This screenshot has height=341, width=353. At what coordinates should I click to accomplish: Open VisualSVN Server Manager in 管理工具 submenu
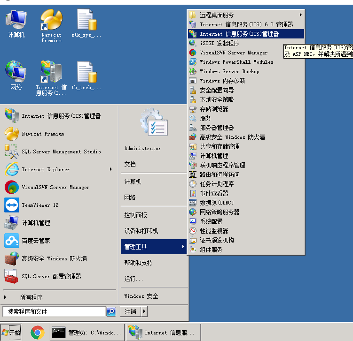click(246, 53)
